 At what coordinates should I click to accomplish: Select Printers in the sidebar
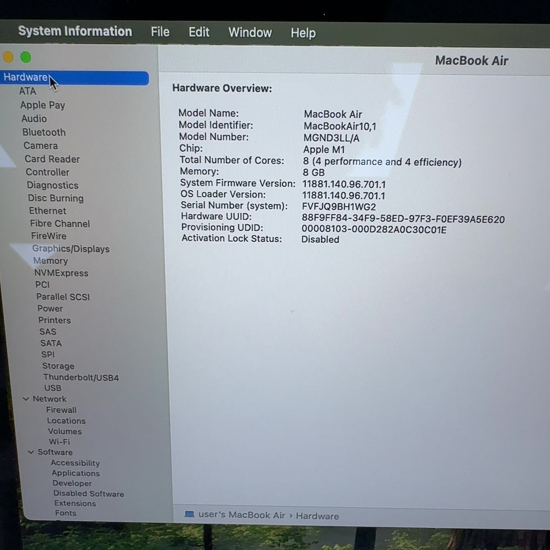point(55,320)
